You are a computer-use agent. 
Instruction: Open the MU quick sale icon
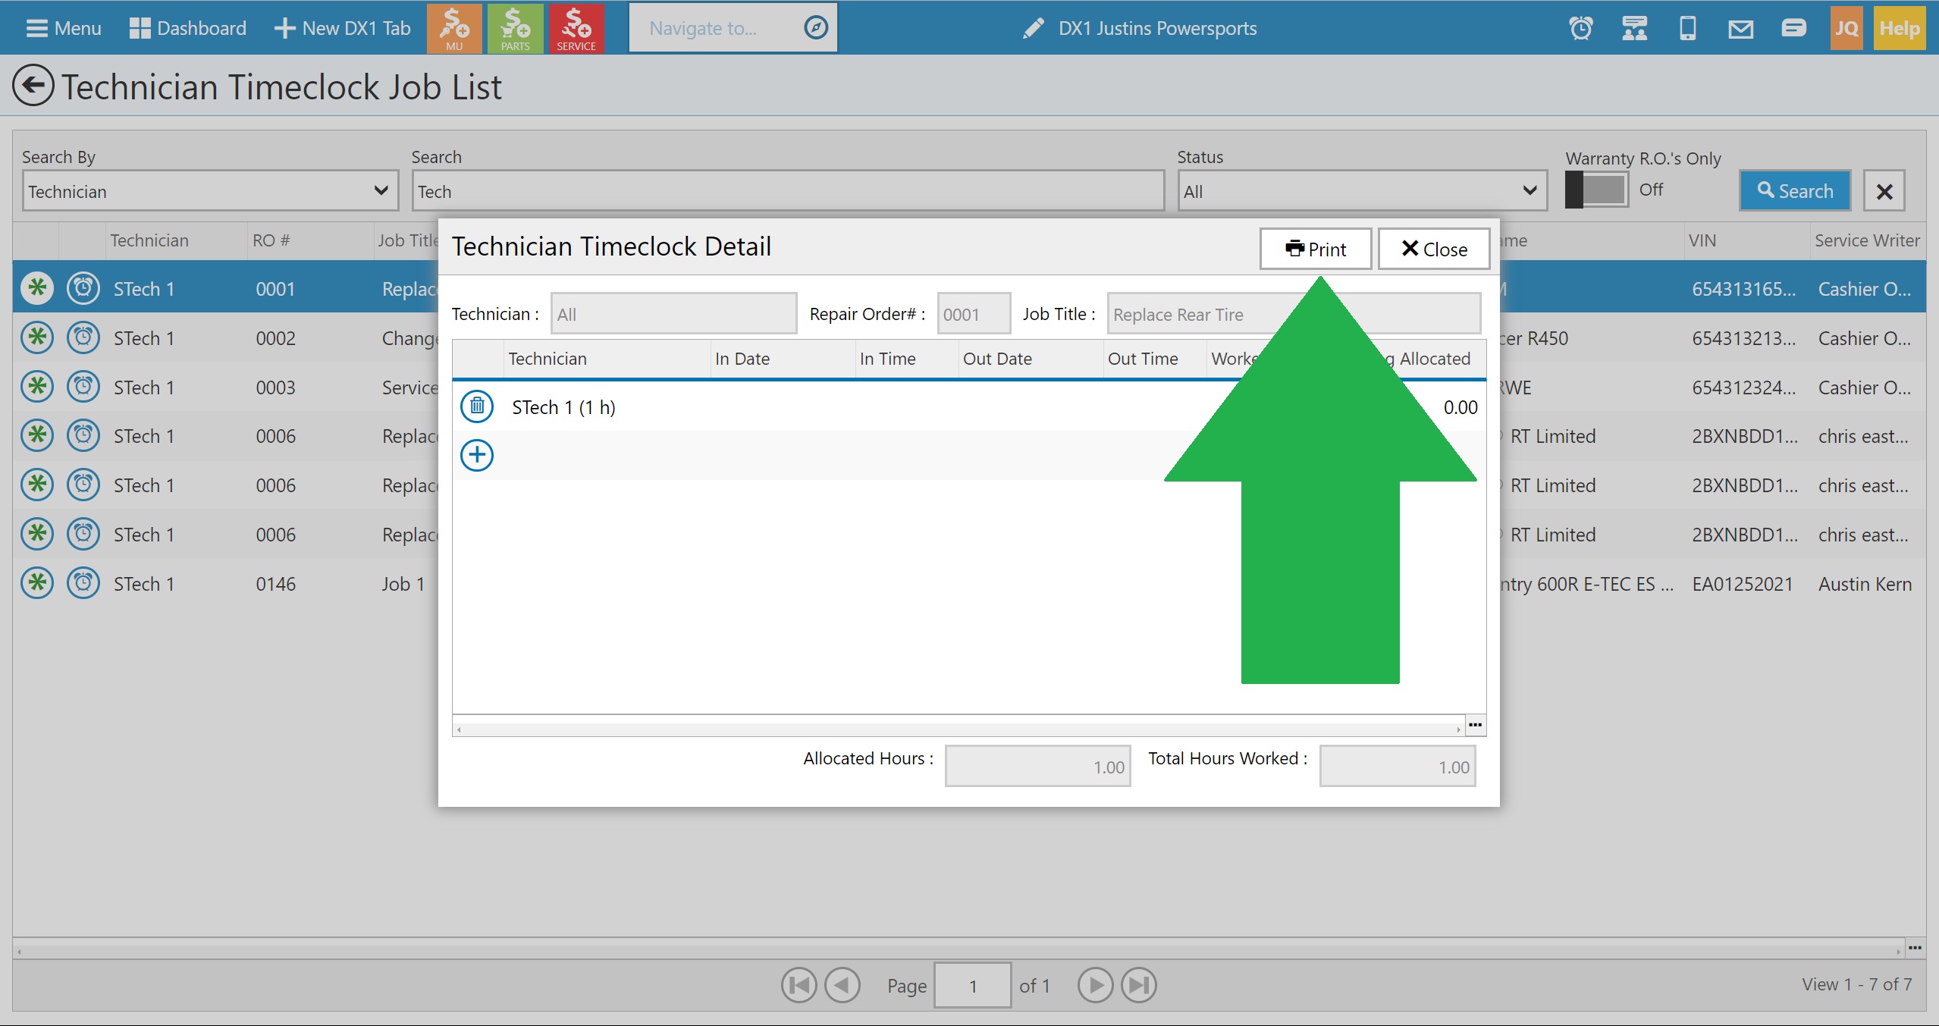pos(454,28)
